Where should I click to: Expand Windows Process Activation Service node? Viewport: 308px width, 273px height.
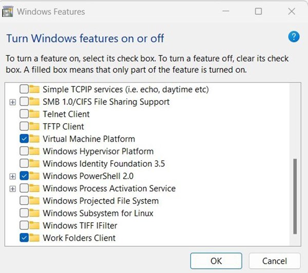click(x=13, y=188)
